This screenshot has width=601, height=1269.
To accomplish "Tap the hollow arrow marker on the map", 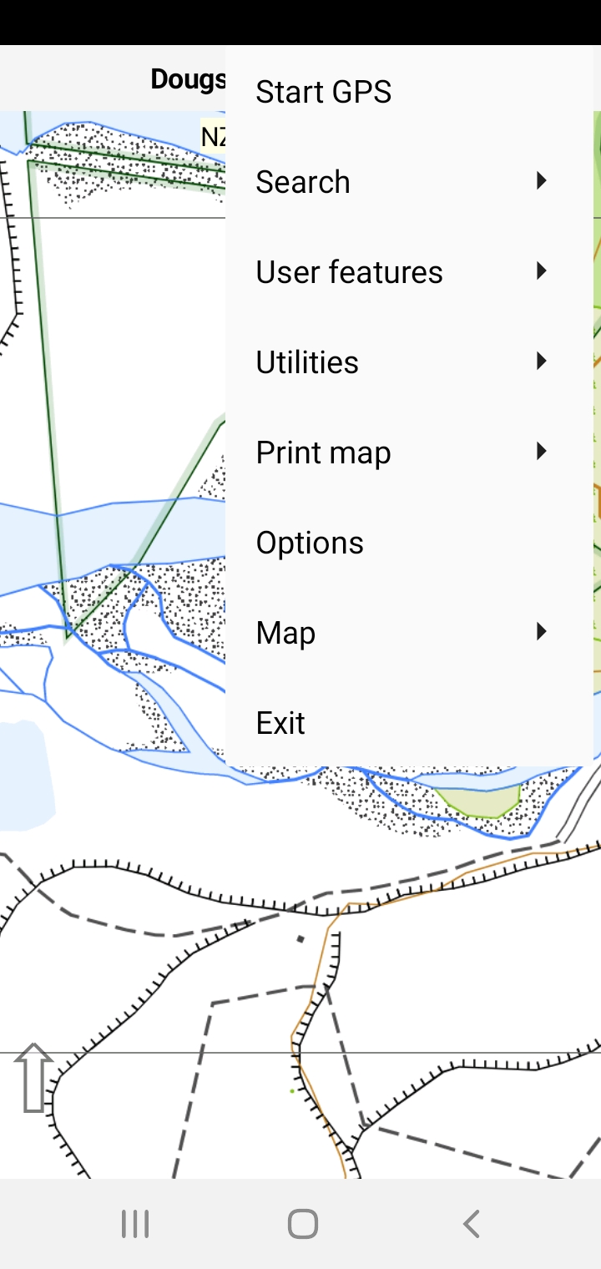I will point(33,1077).
